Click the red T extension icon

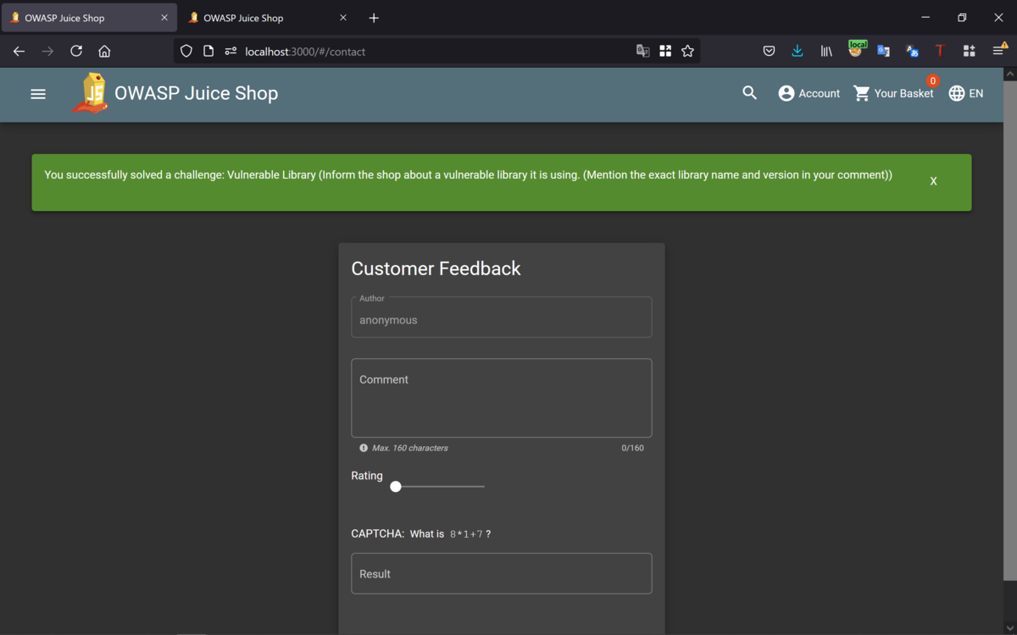click(940, 51)
